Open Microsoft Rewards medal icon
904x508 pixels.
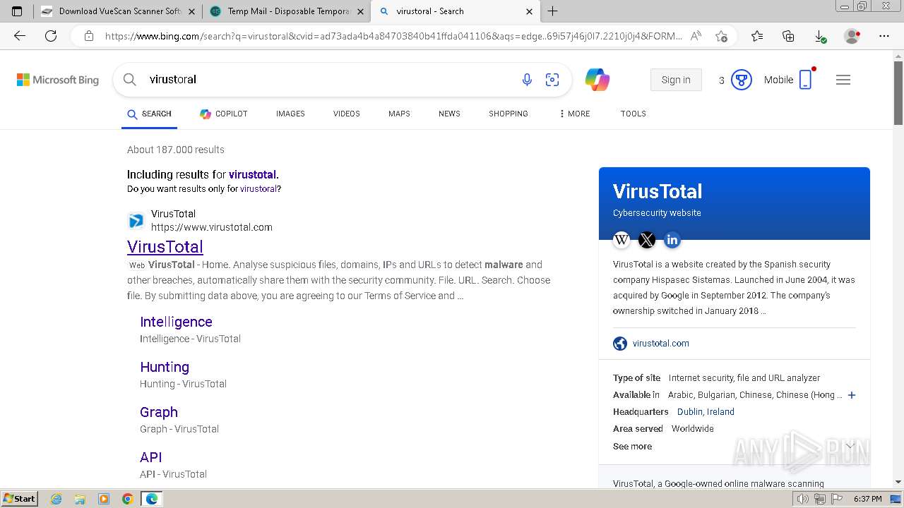click(x=741, y=80)
